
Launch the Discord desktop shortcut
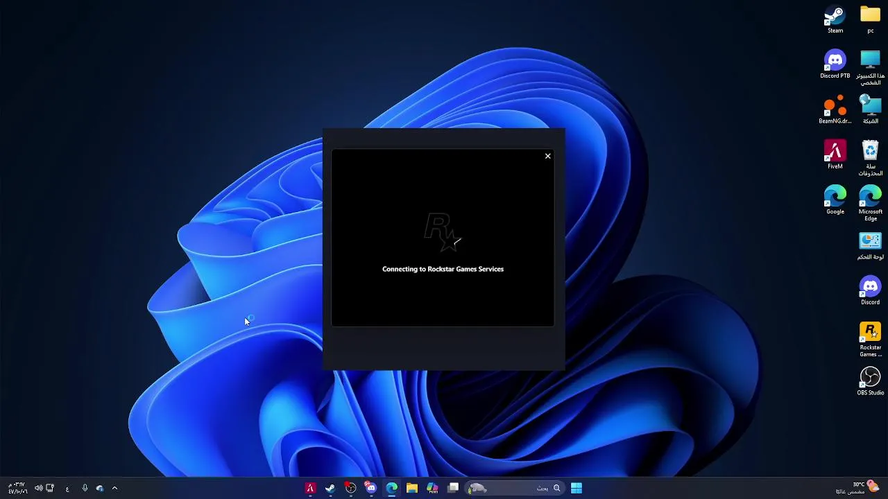(870, 291)
